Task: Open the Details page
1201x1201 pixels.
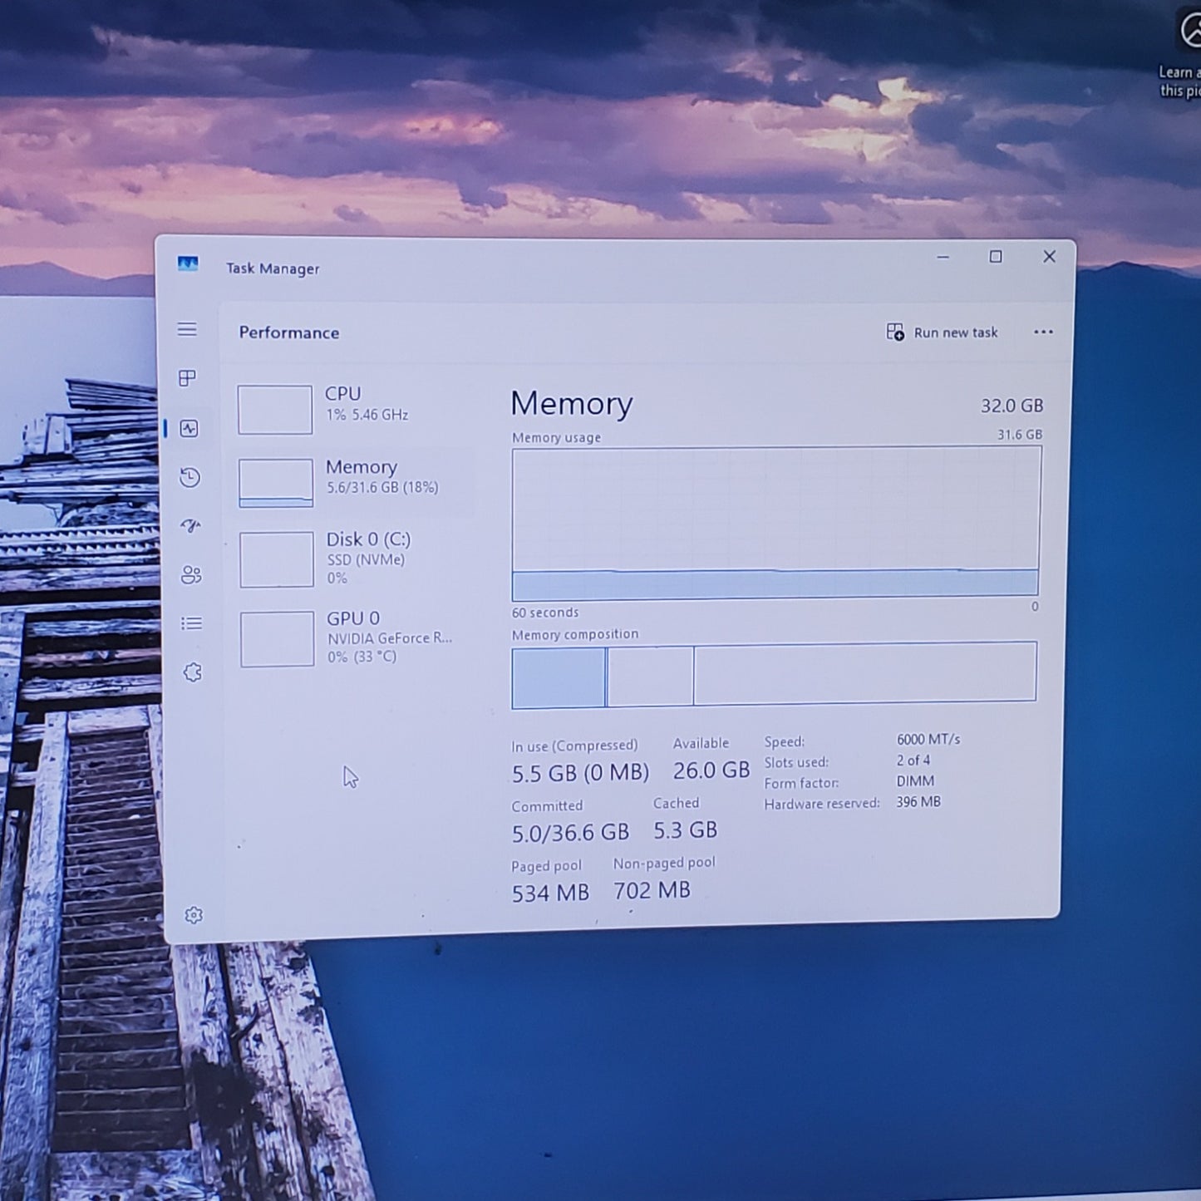Action: 190,624
